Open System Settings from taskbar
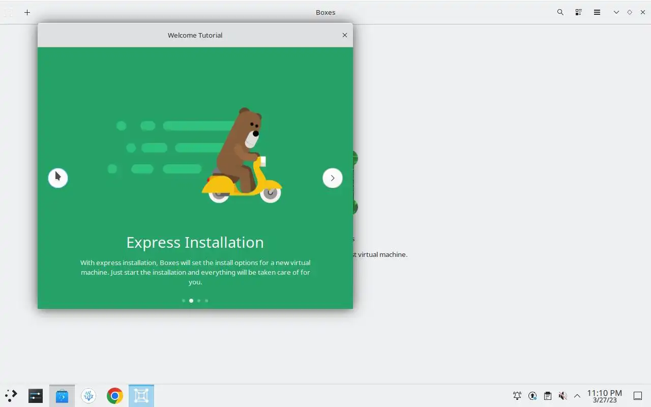651x407 pixels. pyautogui.click(x=36, y=395)
